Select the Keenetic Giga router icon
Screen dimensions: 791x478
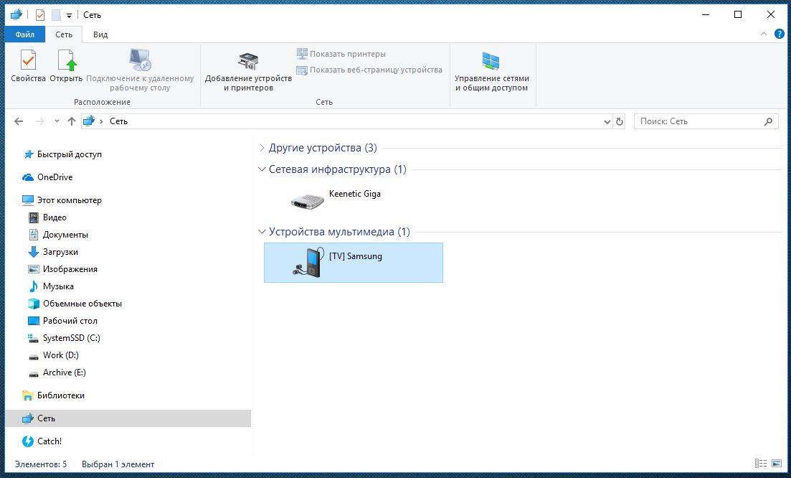coord(308,201)
